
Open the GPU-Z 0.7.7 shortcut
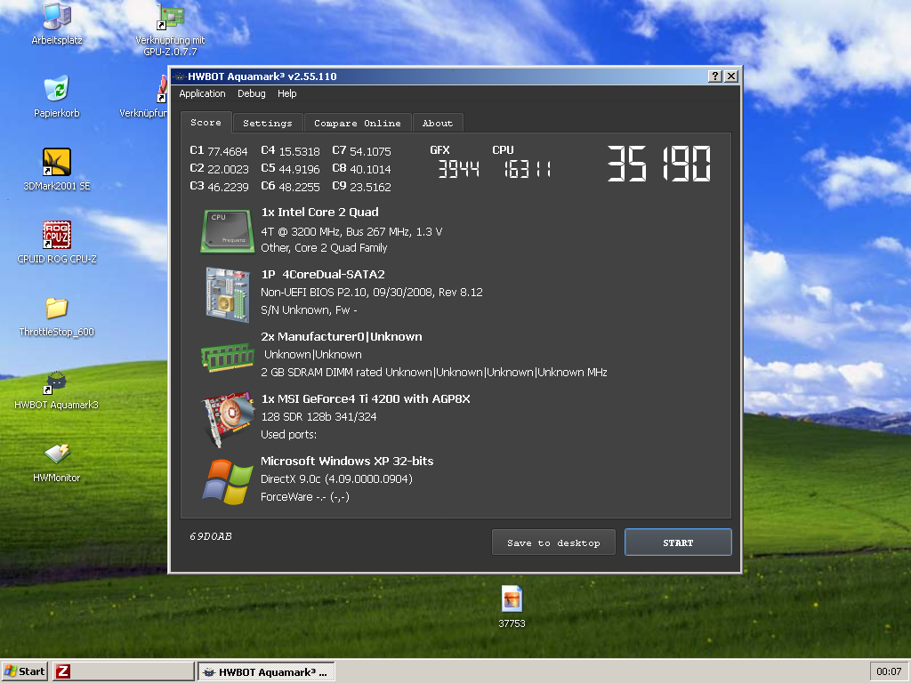pyautogui.click(x=170, y=29)
